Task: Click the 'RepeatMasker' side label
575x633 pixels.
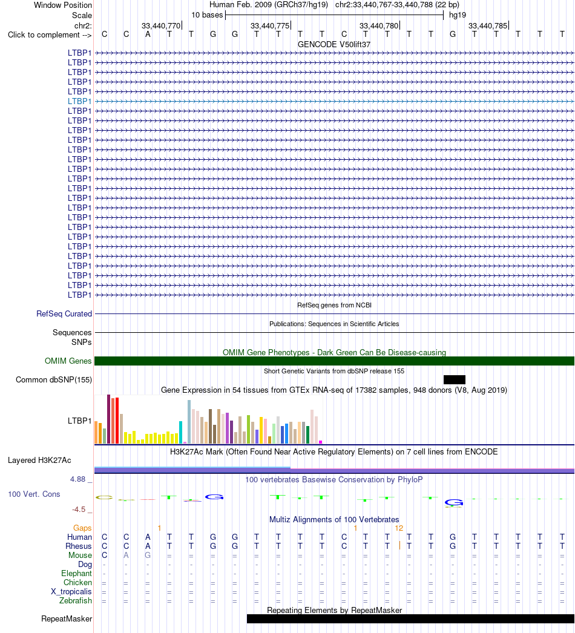Action: tap(67, 619)
